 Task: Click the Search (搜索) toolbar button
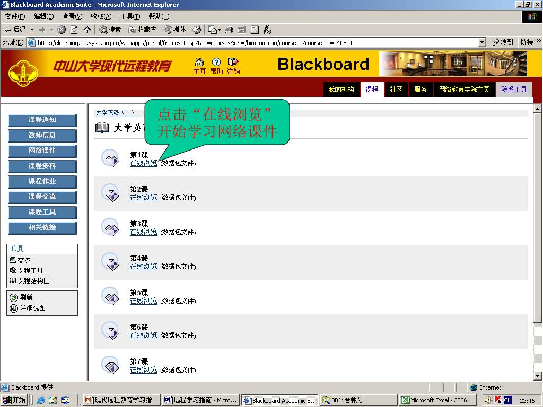click(x=110, y=30)
